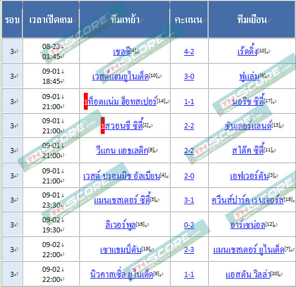The width and height of the screenshot is (296, 287).
Task: Select the 09-01 23:30 kickoff time cell
Action: (51, 200)
